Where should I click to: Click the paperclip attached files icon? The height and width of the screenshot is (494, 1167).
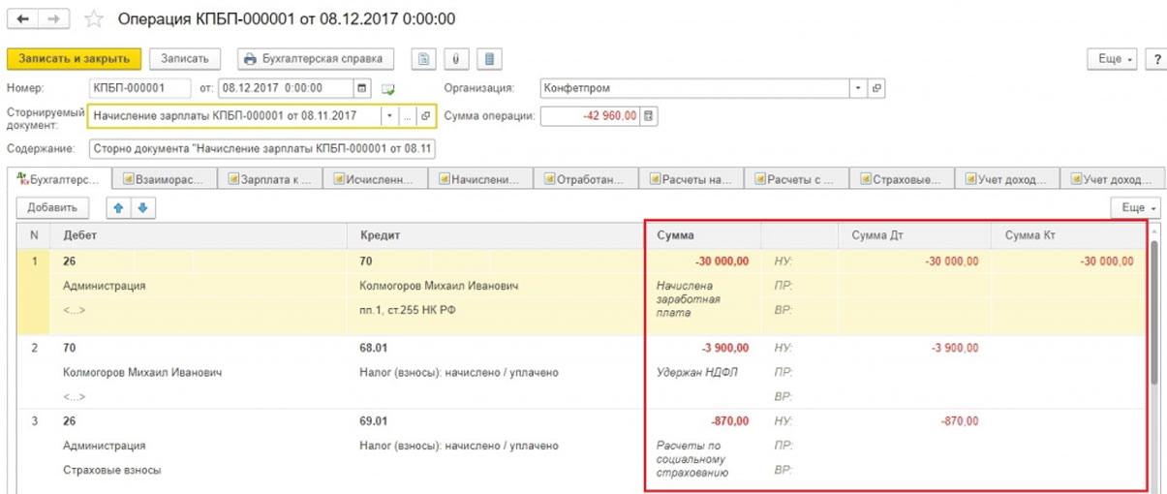click(455, 59)
